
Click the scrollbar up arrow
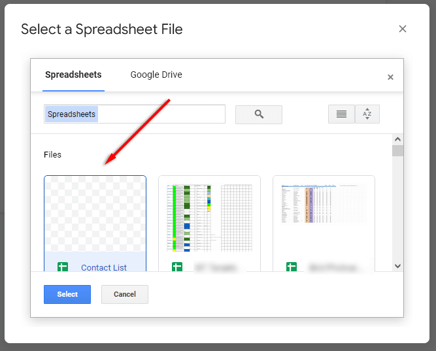tap(397, 139)
